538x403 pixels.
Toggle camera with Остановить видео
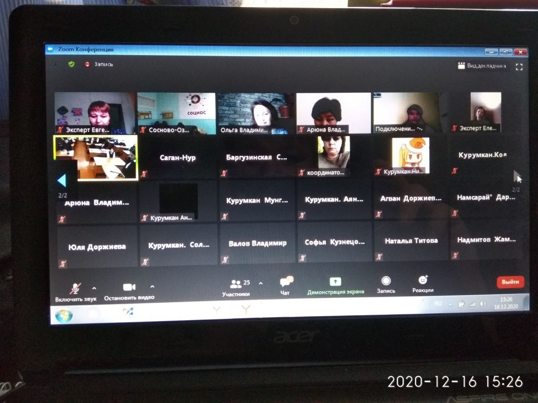coord(129,290)
